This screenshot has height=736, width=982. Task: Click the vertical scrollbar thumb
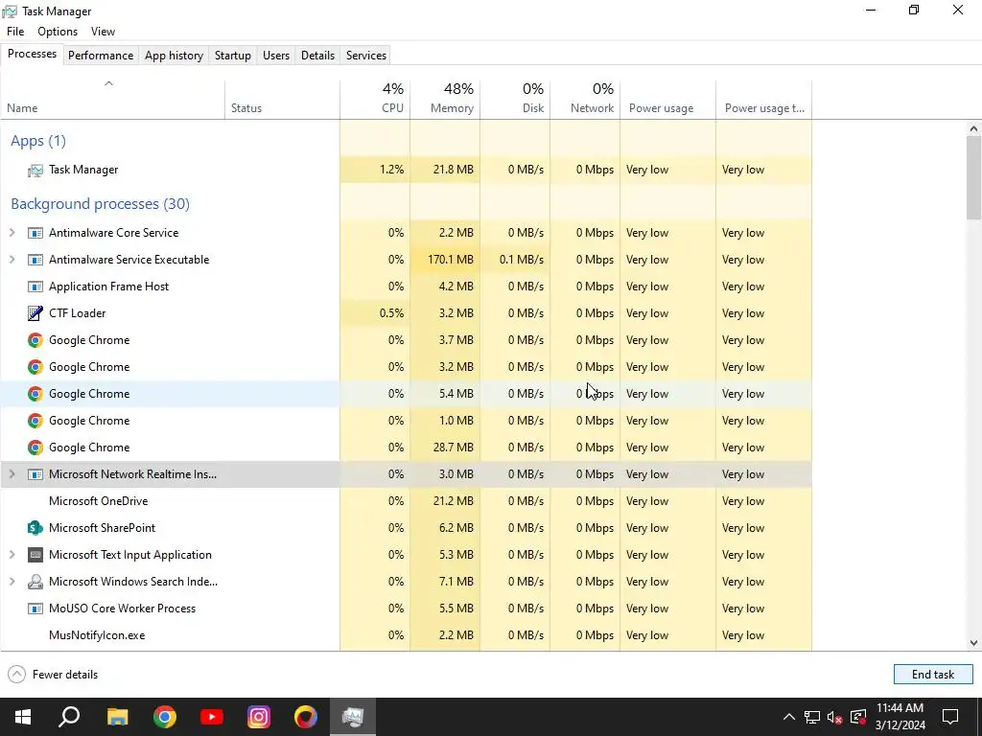point(973,177)
